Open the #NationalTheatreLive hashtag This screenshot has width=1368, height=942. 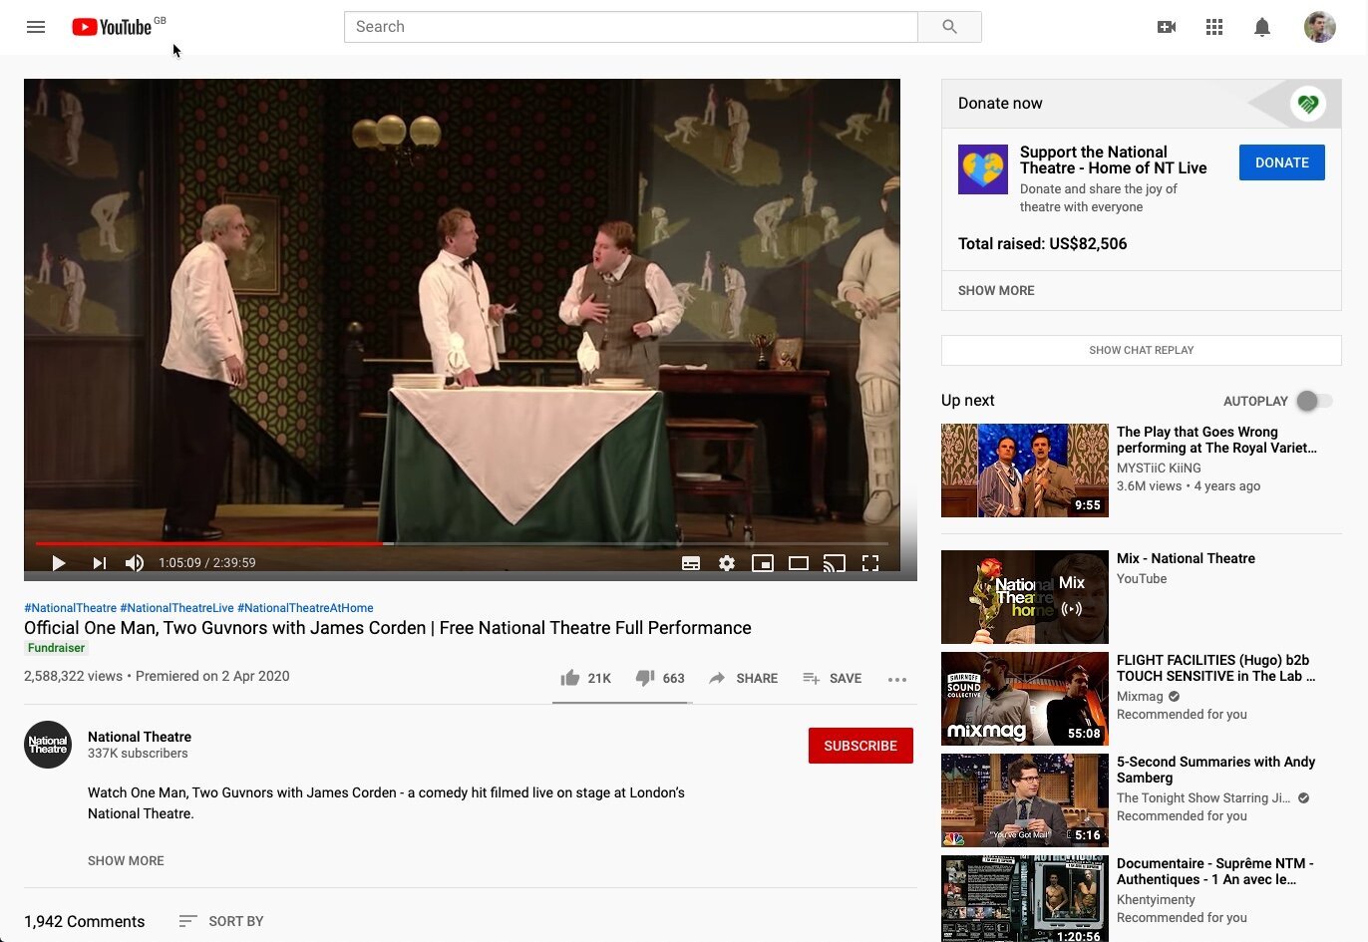pyautogui.click(x=176, y=608)
